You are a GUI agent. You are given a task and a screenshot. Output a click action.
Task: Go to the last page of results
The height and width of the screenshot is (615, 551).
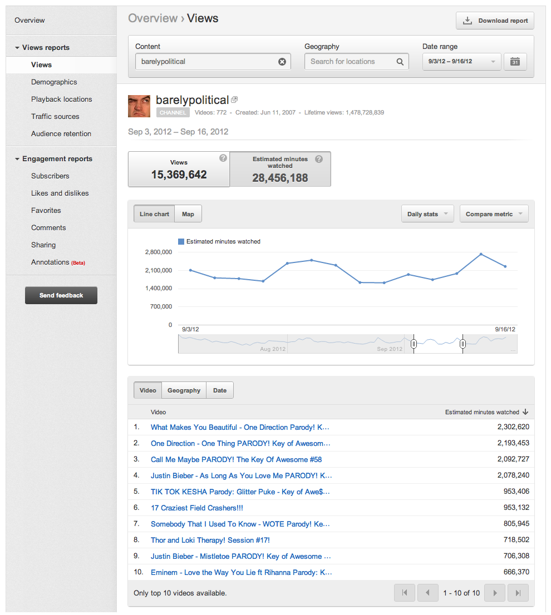pos(518,593)
